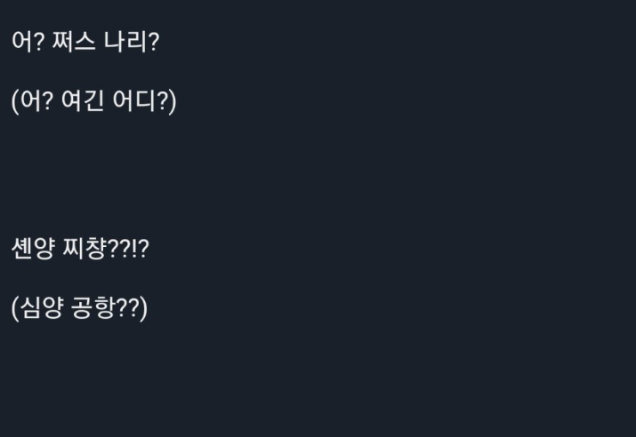This screenshot has width=636, height=437.
Task: Click the character "항"
Action: (x=104, y=307)
